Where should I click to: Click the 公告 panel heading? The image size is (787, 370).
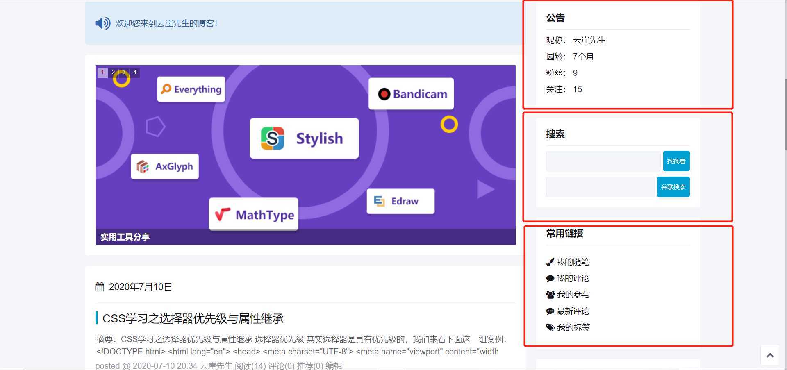(555, 18)
